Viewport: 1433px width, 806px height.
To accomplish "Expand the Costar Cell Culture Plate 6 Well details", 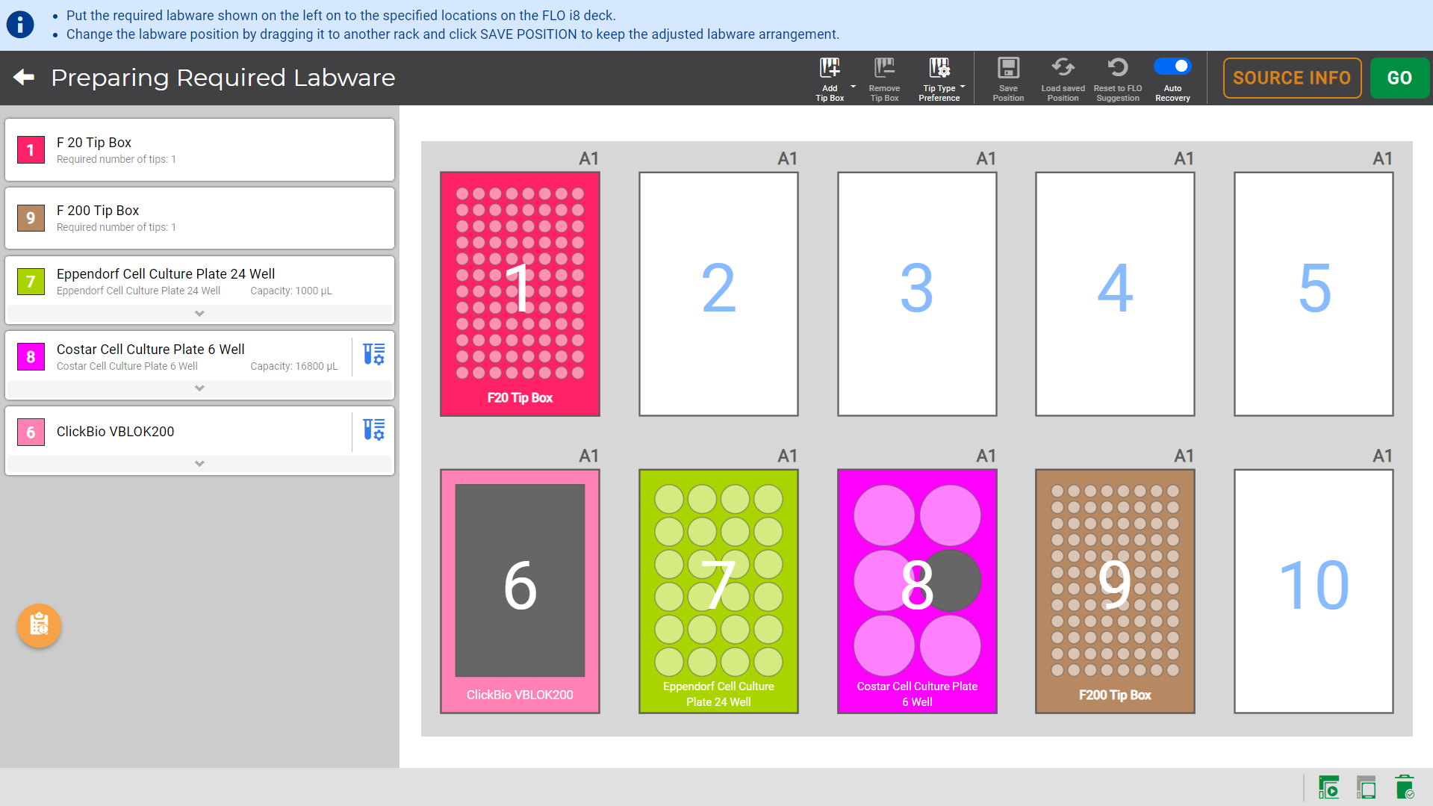I will point(199,388).
